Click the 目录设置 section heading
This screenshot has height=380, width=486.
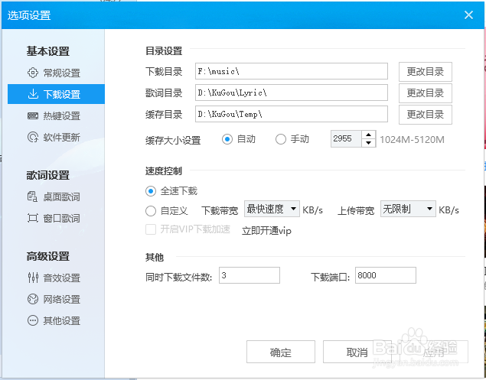[164, 50]
